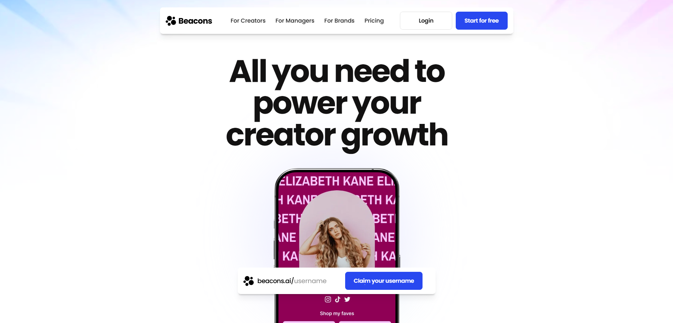The height and width of the screenshot is (323, 673).
Task: Click the Beacons logo icon in navbar
Action: [171, 21]
